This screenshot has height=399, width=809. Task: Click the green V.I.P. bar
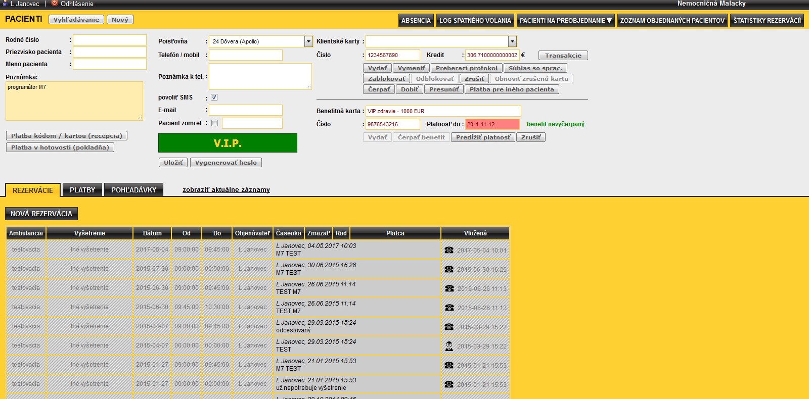[228, 143]
